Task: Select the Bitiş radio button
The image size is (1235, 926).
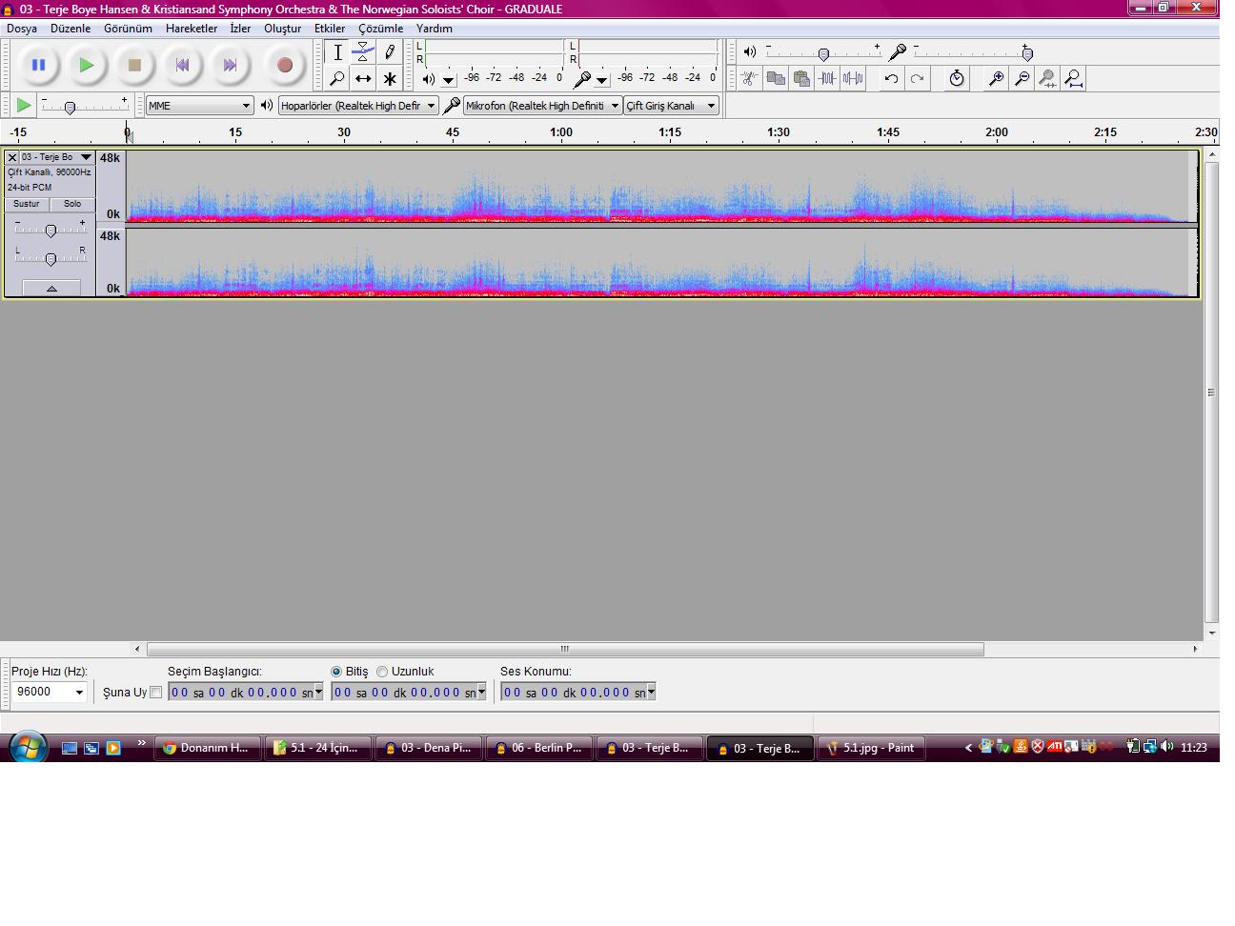Action: pyautogui.click(x=336, y=672)
